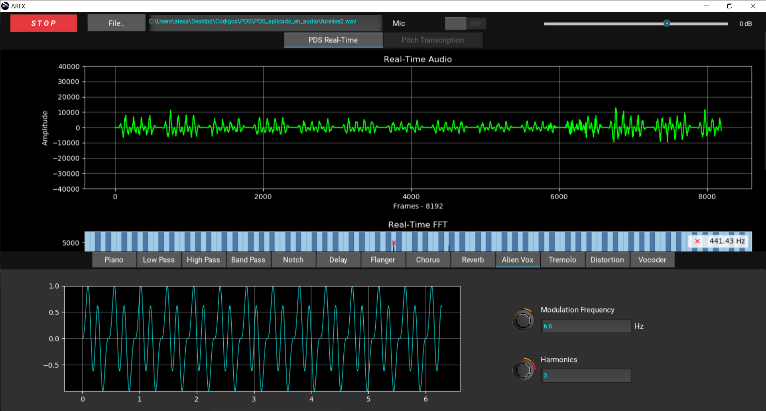Switch to the Delay effect tab
Screen dimensions: 766x411
(338, 260)
